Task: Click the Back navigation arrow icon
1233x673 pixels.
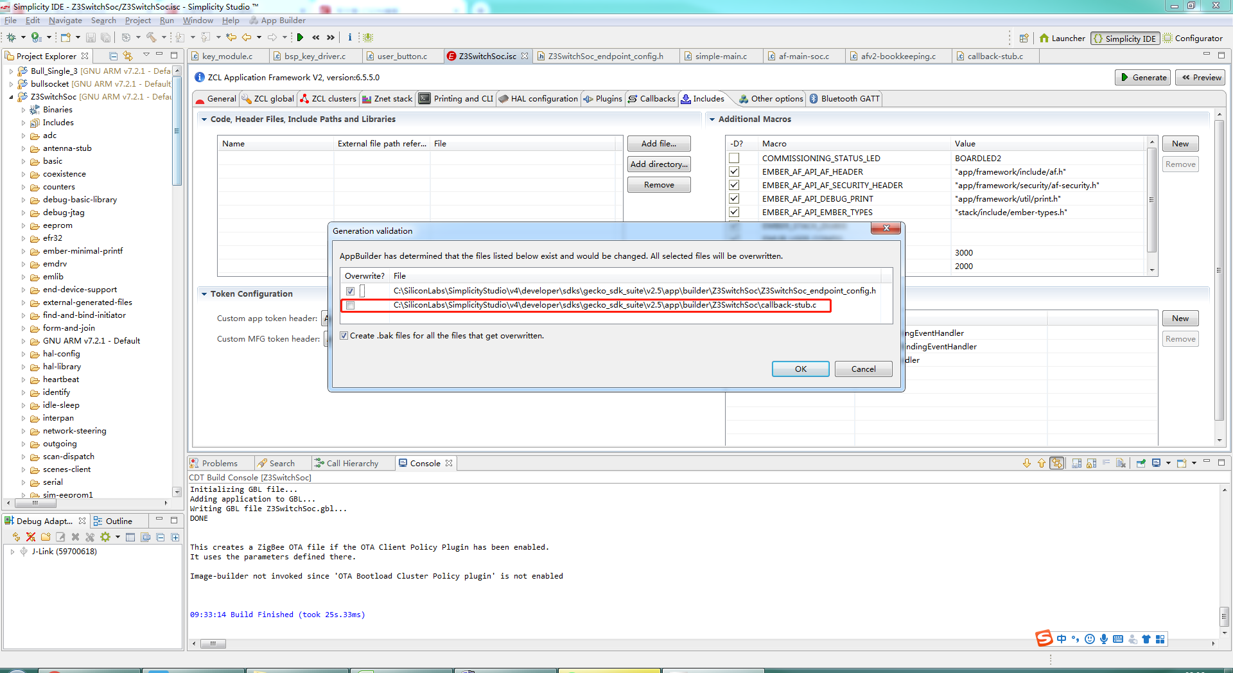Action: [247, 37]
